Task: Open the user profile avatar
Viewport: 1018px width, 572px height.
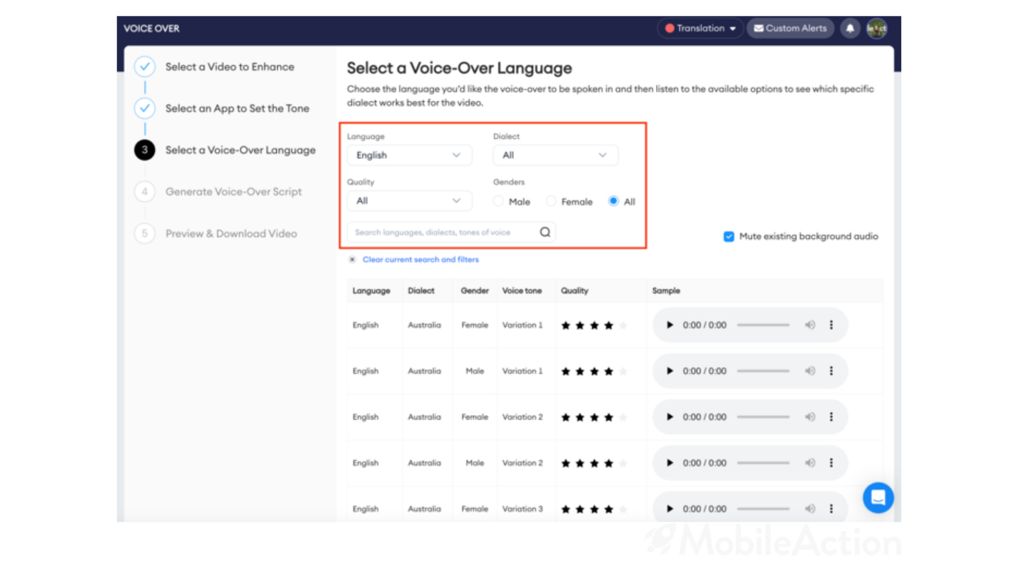Action: [x=876, y=29]
